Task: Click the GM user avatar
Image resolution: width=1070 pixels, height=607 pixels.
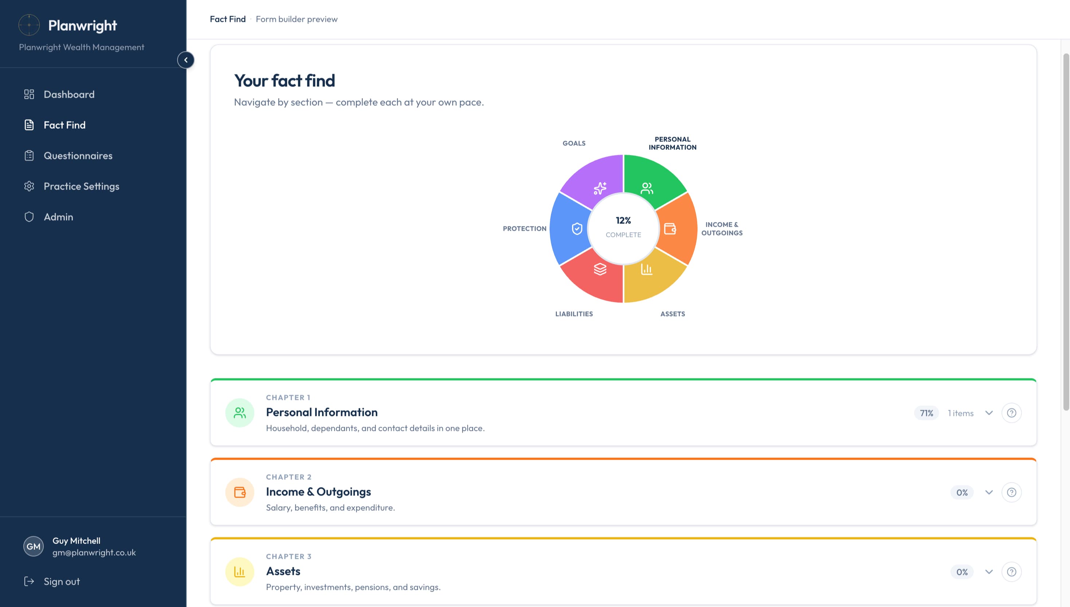Action: [33, 546]
